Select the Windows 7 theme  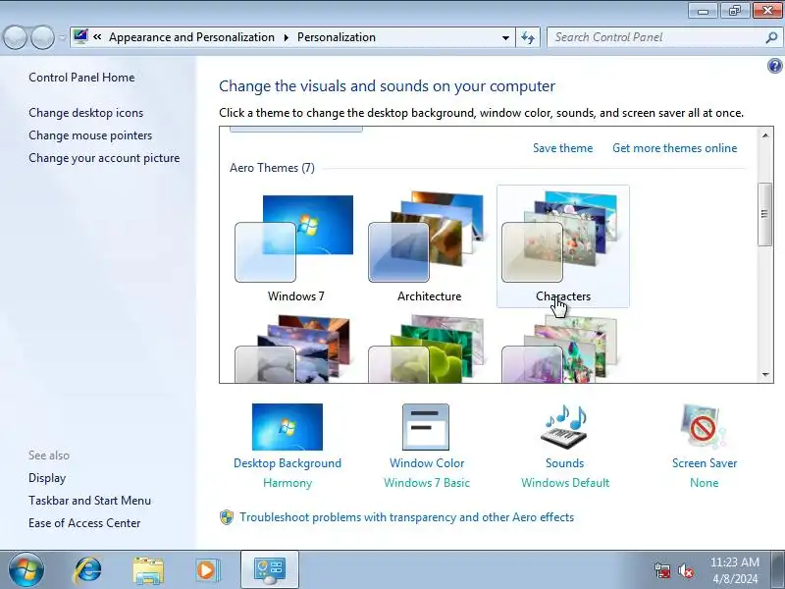[x=295, y=247]
